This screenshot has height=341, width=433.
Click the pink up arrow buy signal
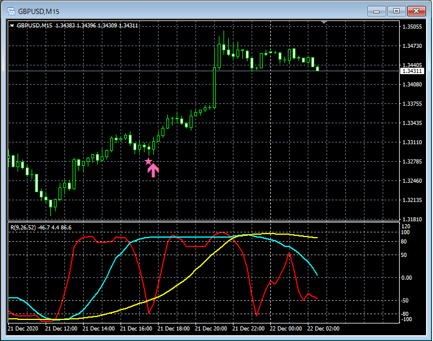(153, 170)
